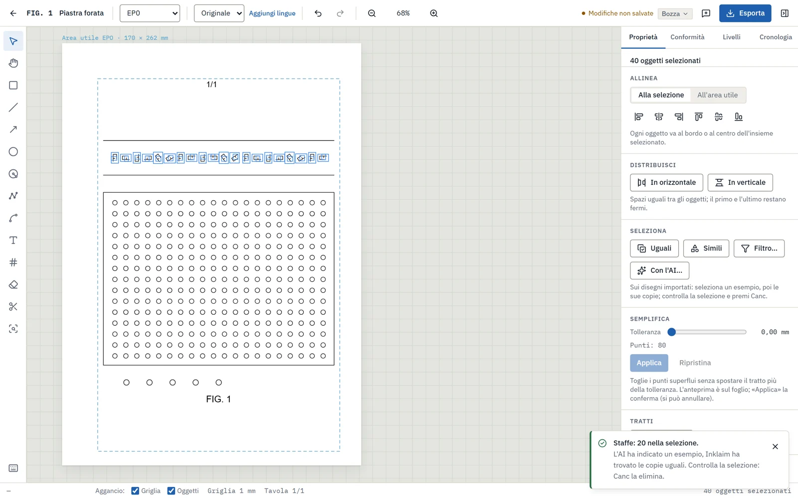Select the arrow line tool

(x=13, y=129)
